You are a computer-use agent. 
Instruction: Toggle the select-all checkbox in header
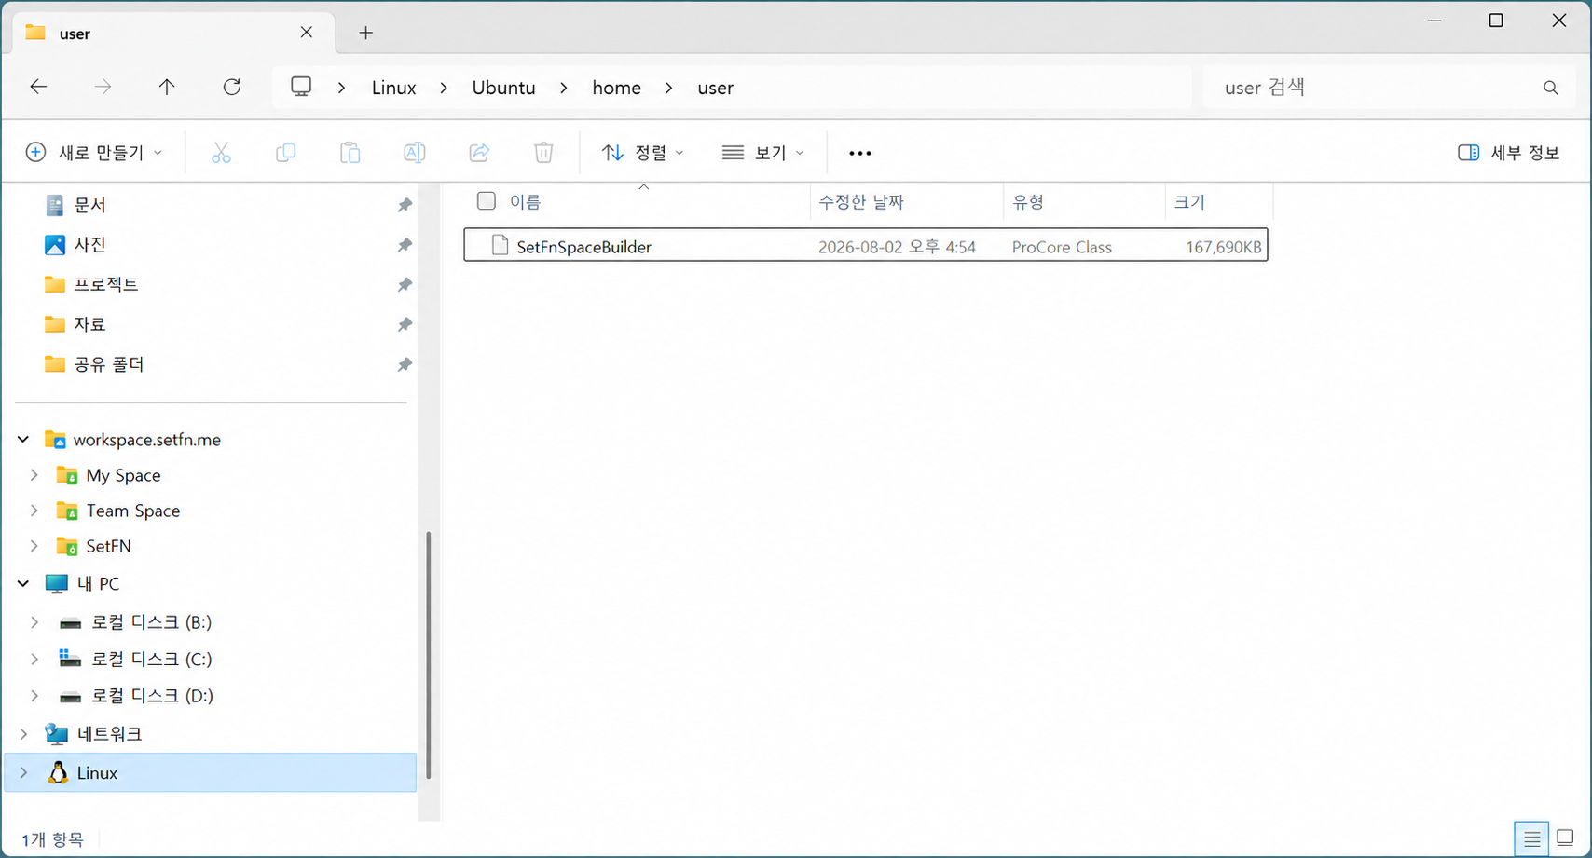click(x=487, y=201)
